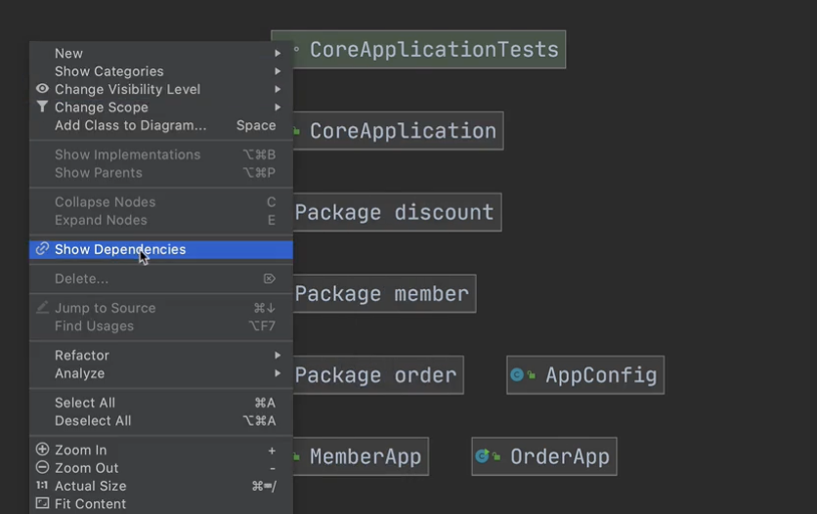
Task: Click the Actual Size 1:1 icon
Action: (42, 486)
